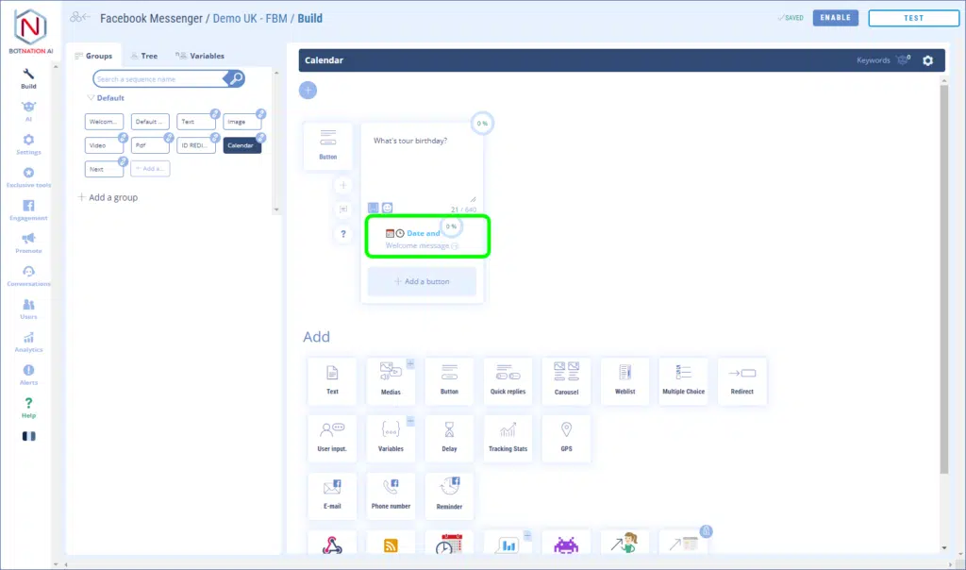Insert a Delay block
The image size is (966, 570).
coord(449,437)
